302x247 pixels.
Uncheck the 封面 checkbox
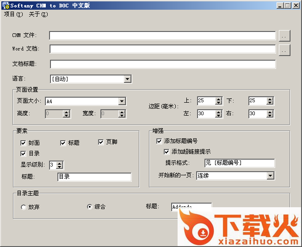pos(23,143)
